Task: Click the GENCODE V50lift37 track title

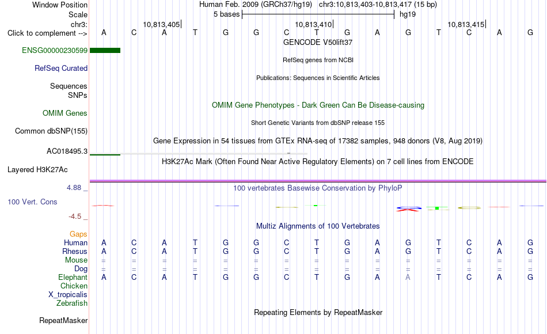Action: pyautogui.click(x=318, y=42)
